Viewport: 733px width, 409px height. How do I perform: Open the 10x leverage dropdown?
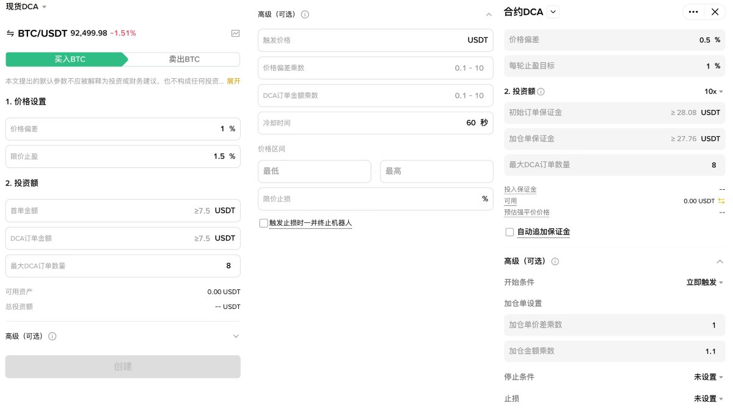[x=713, y=92]
